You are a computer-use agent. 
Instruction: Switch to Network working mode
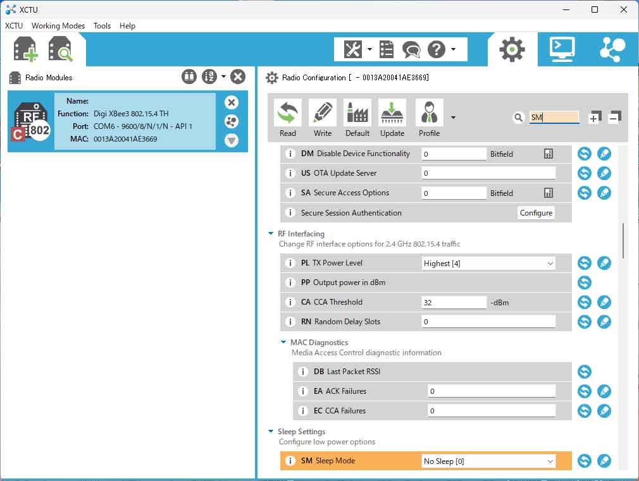click(x=612, y=50)
